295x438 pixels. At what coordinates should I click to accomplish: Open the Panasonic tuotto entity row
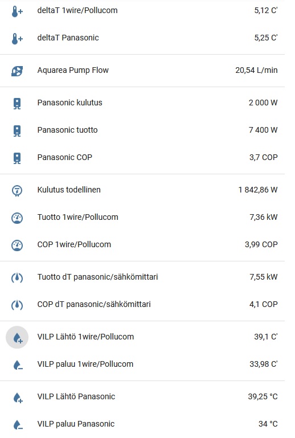coord(142,130)
